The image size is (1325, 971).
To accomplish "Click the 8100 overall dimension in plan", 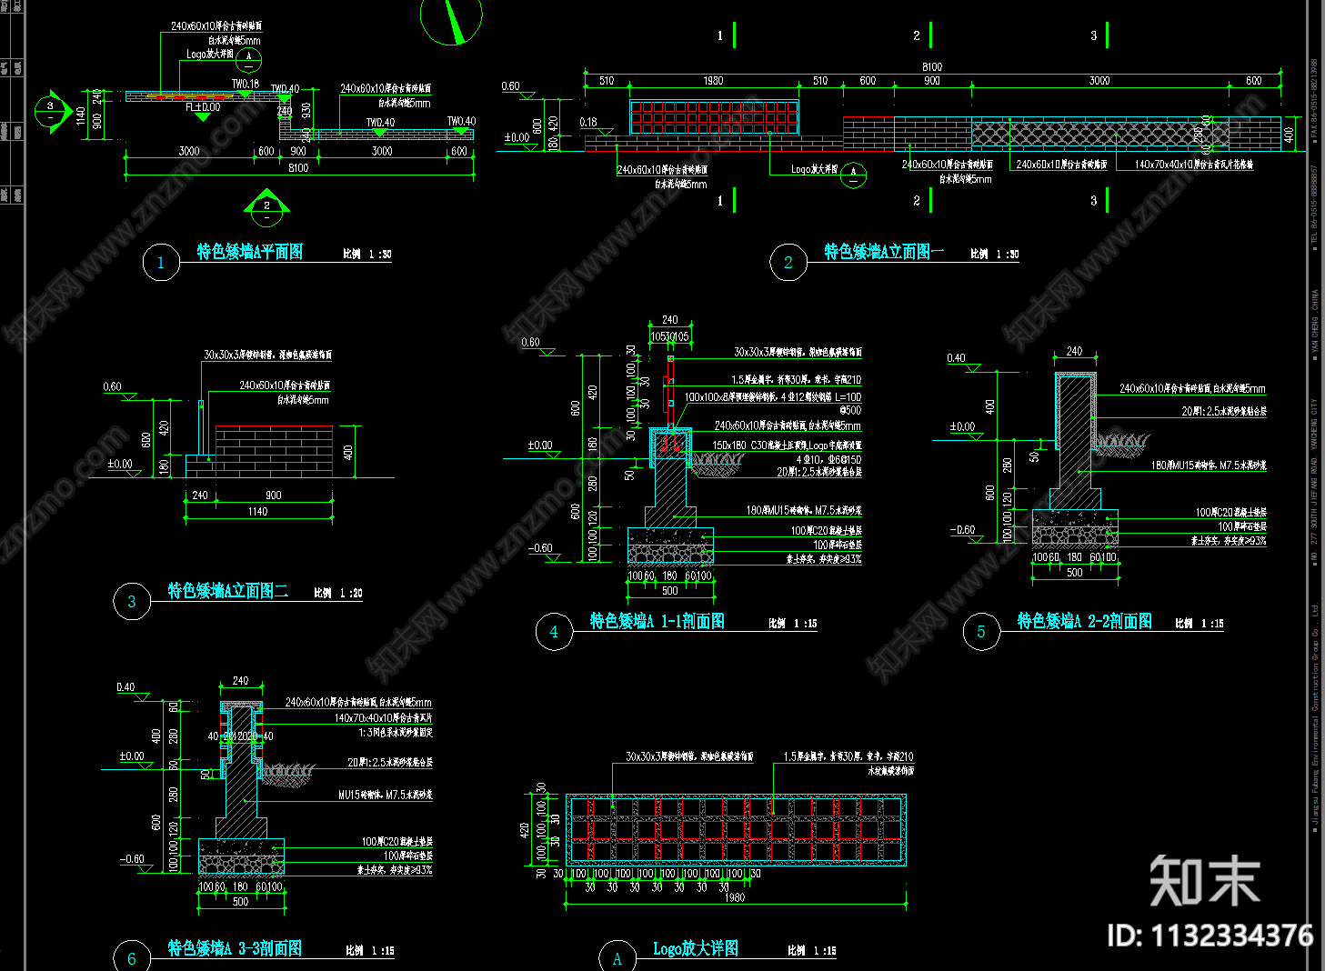I will click(x=298, y=168).
